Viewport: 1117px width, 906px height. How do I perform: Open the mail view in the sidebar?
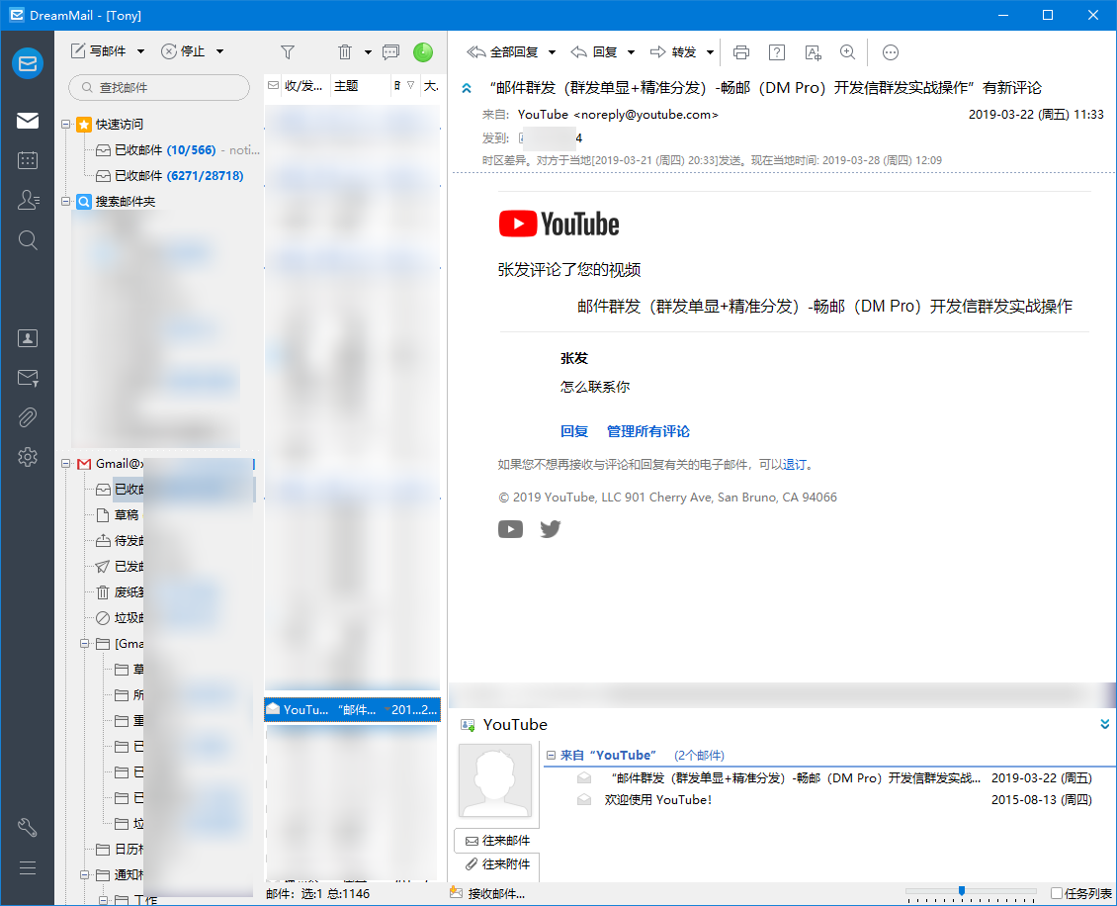tap(28, 121)
